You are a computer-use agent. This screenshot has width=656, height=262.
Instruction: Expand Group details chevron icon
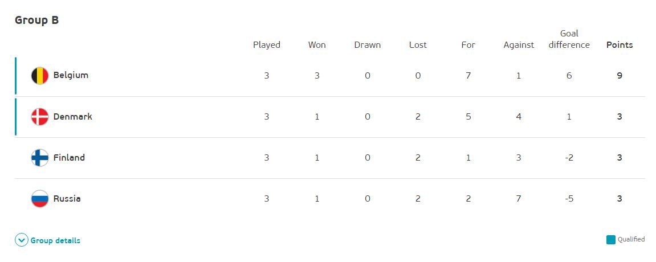tap(22, 240)
